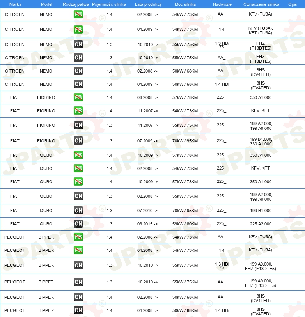Click ON icon for Nemo 8HS 1.4 HDi row
The image size is (305, 317).
[x=78, y=84]
